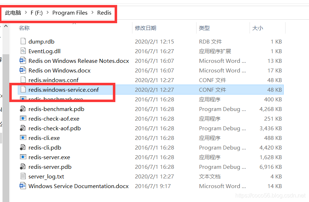This screenshot has height=202, width=309.
Task: Select Redis on Windows.docx file name
Action: (59, 70)
